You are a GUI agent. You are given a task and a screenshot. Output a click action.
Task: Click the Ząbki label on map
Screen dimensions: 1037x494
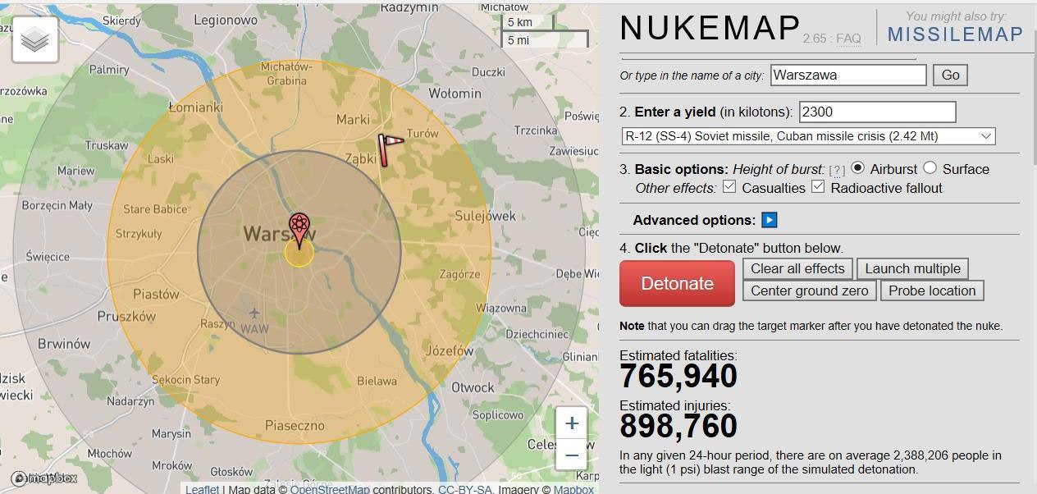[x=361, y=158]
